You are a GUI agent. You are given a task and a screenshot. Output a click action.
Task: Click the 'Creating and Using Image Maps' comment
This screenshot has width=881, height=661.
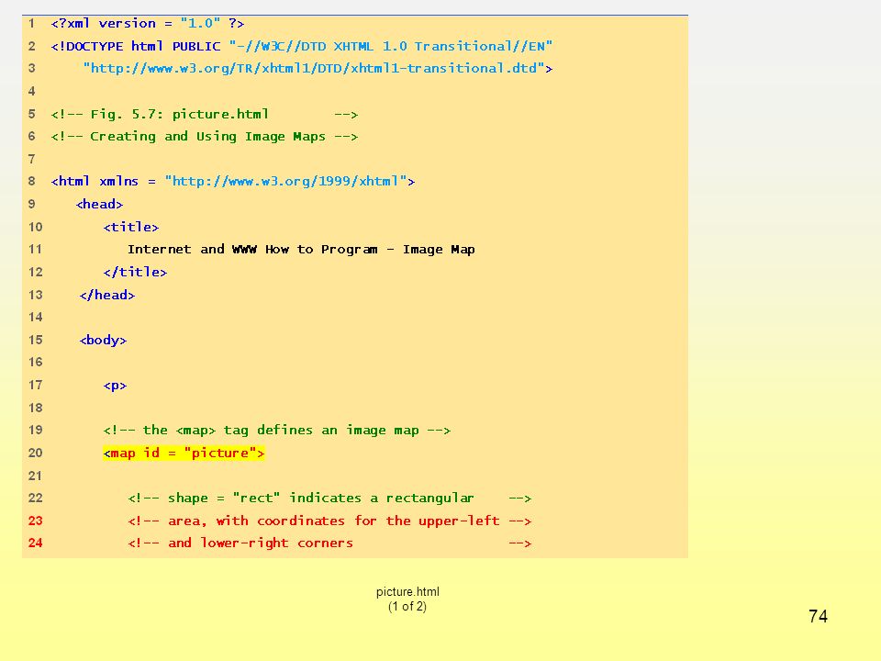[x=204, y=137]
